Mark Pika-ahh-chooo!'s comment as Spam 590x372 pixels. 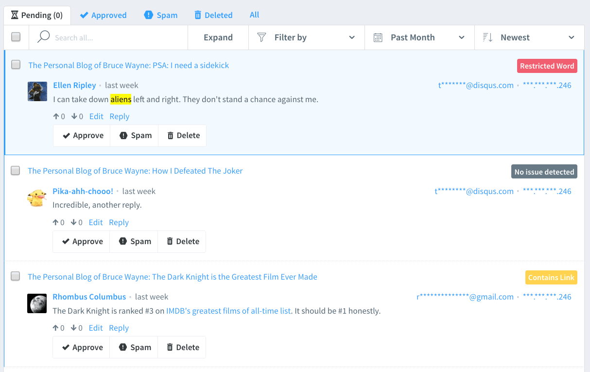134,242
